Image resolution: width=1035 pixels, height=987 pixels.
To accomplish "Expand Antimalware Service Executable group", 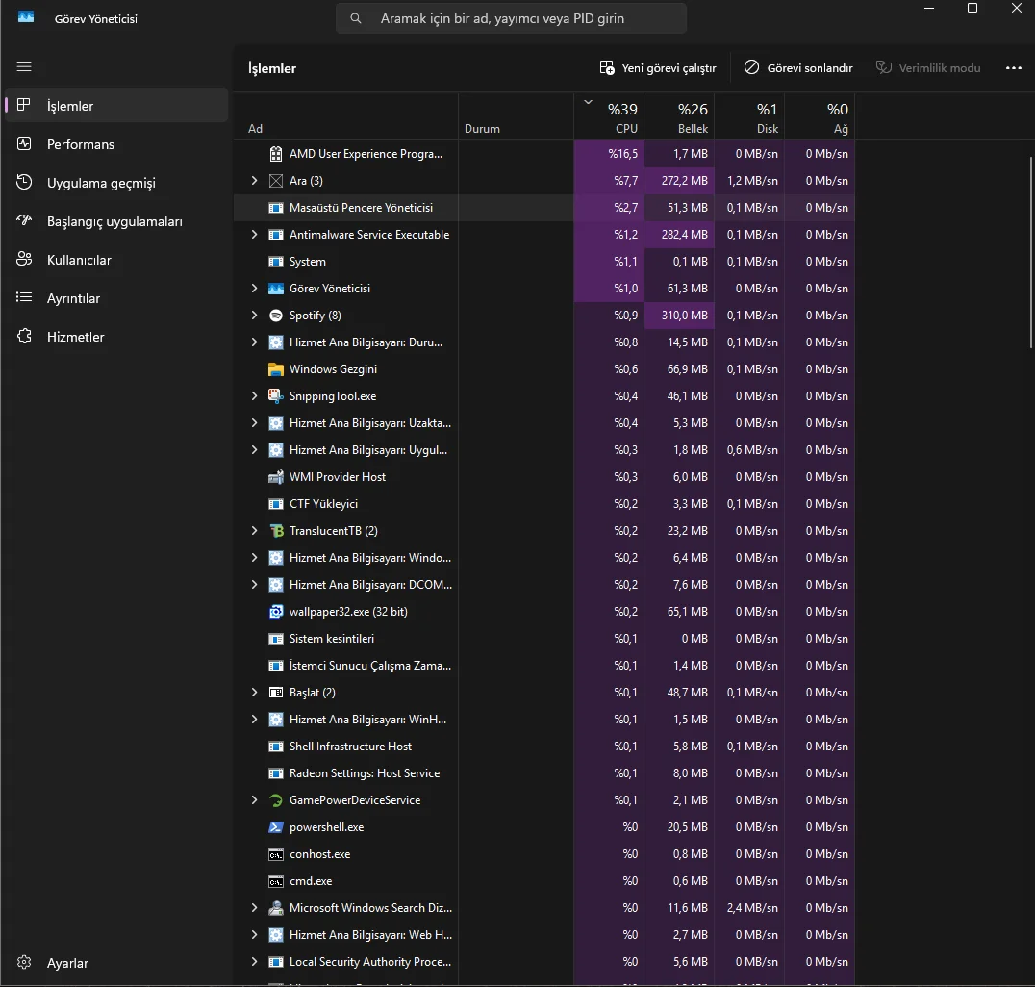I will point(254,235).
